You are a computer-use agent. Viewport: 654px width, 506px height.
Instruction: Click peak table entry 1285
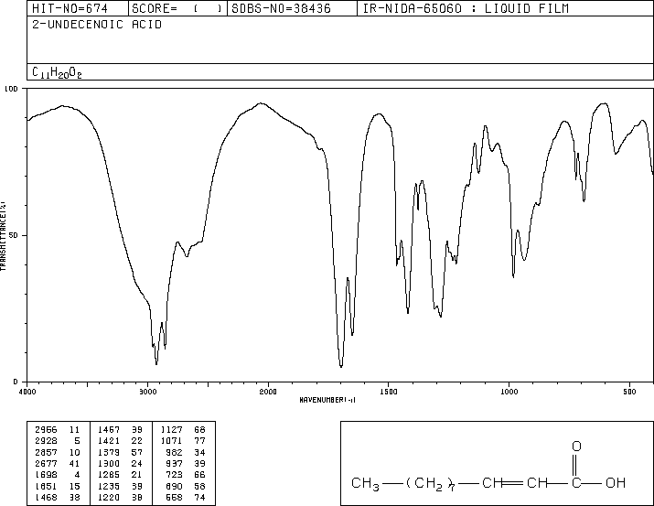(x=109, y=475)
